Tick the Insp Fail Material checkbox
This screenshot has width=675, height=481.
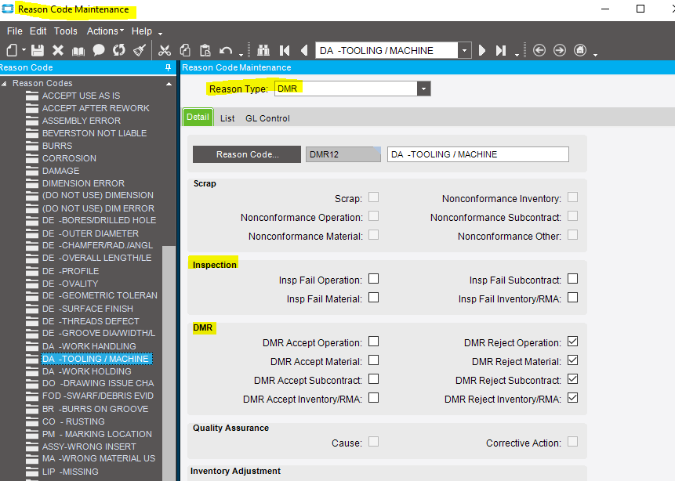(374, 298)
